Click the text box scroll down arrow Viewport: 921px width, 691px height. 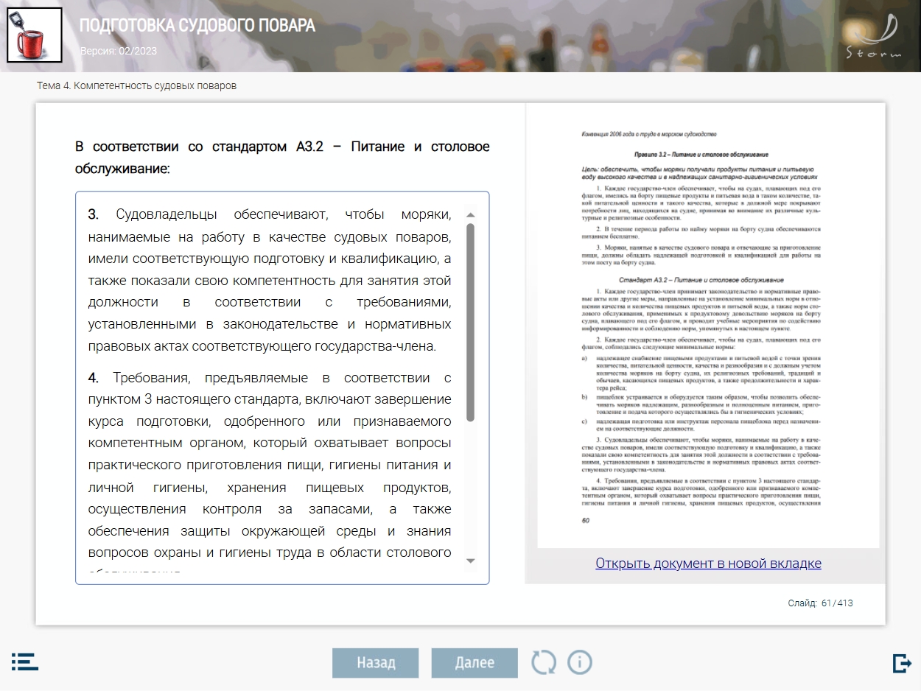click(471, 561)
